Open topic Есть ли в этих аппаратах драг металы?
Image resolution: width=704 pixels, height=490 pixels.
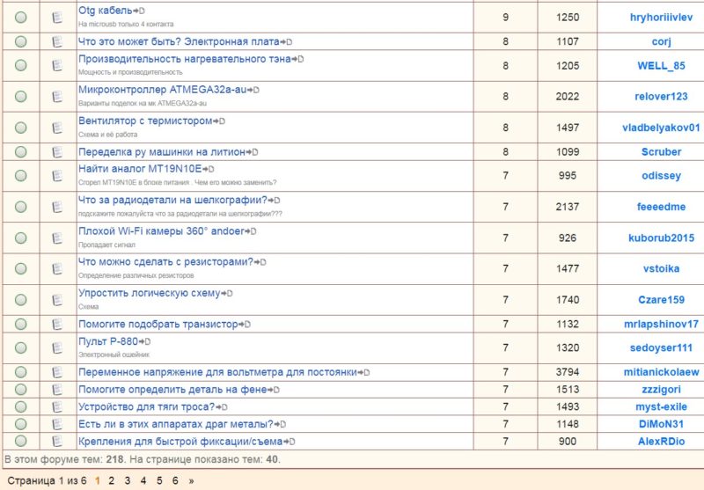coord(176,424)
